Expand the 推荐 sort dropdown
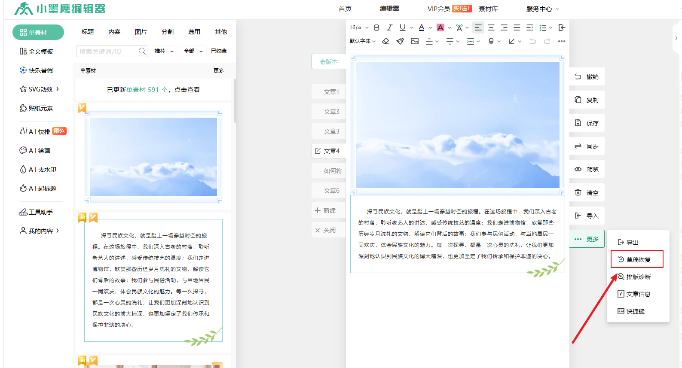Image resolution: width=682 pixels, height=368 pixels. click(x=164, y=51)
